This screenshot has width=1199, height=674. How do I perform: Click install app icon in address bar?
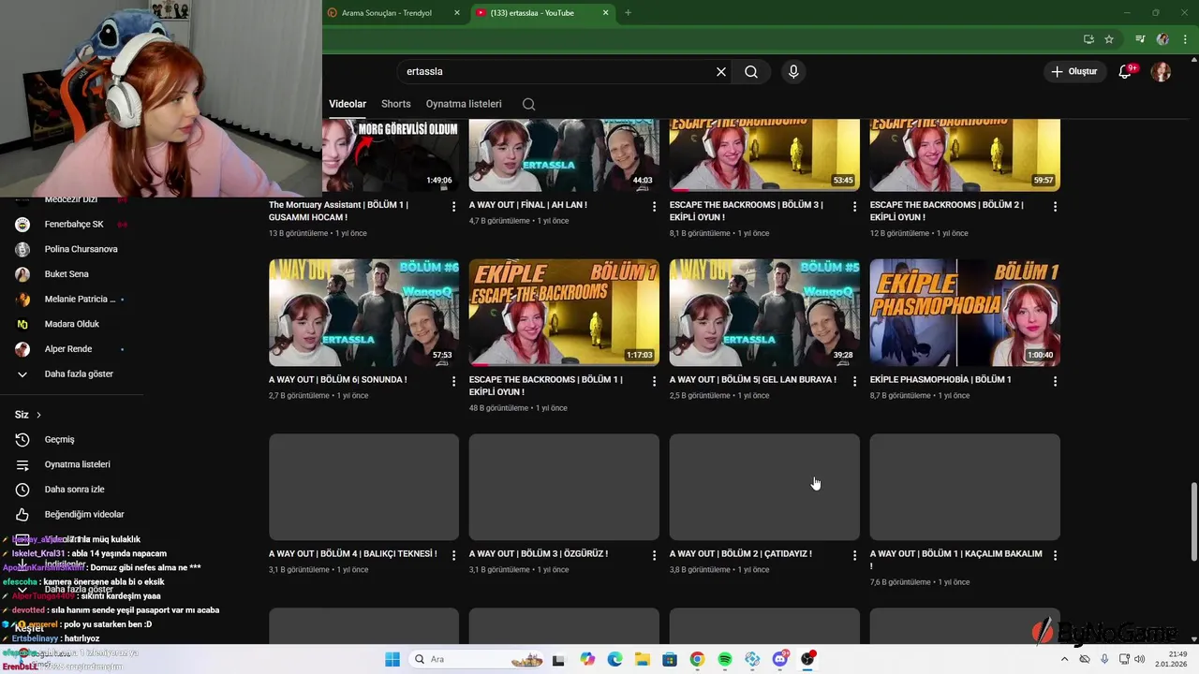coord(1088,39)
